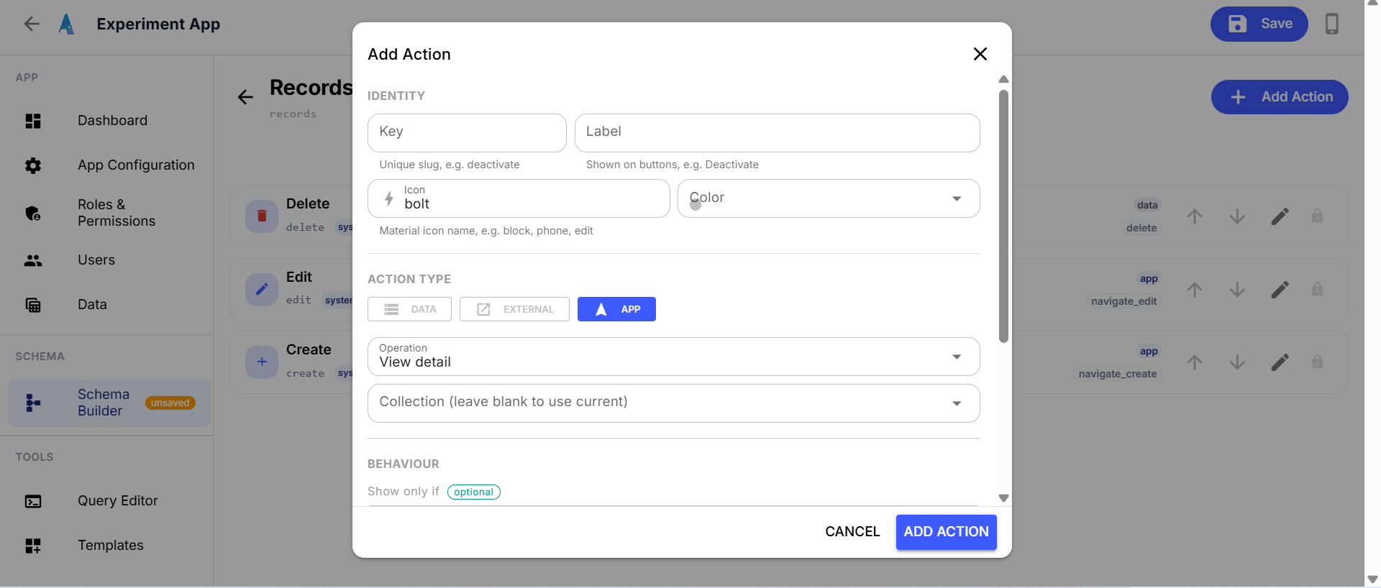Image resolution: width=1381 pixels, height=588 pixels.
Task: Move the Create action up
Action: tap(1195, 362)
